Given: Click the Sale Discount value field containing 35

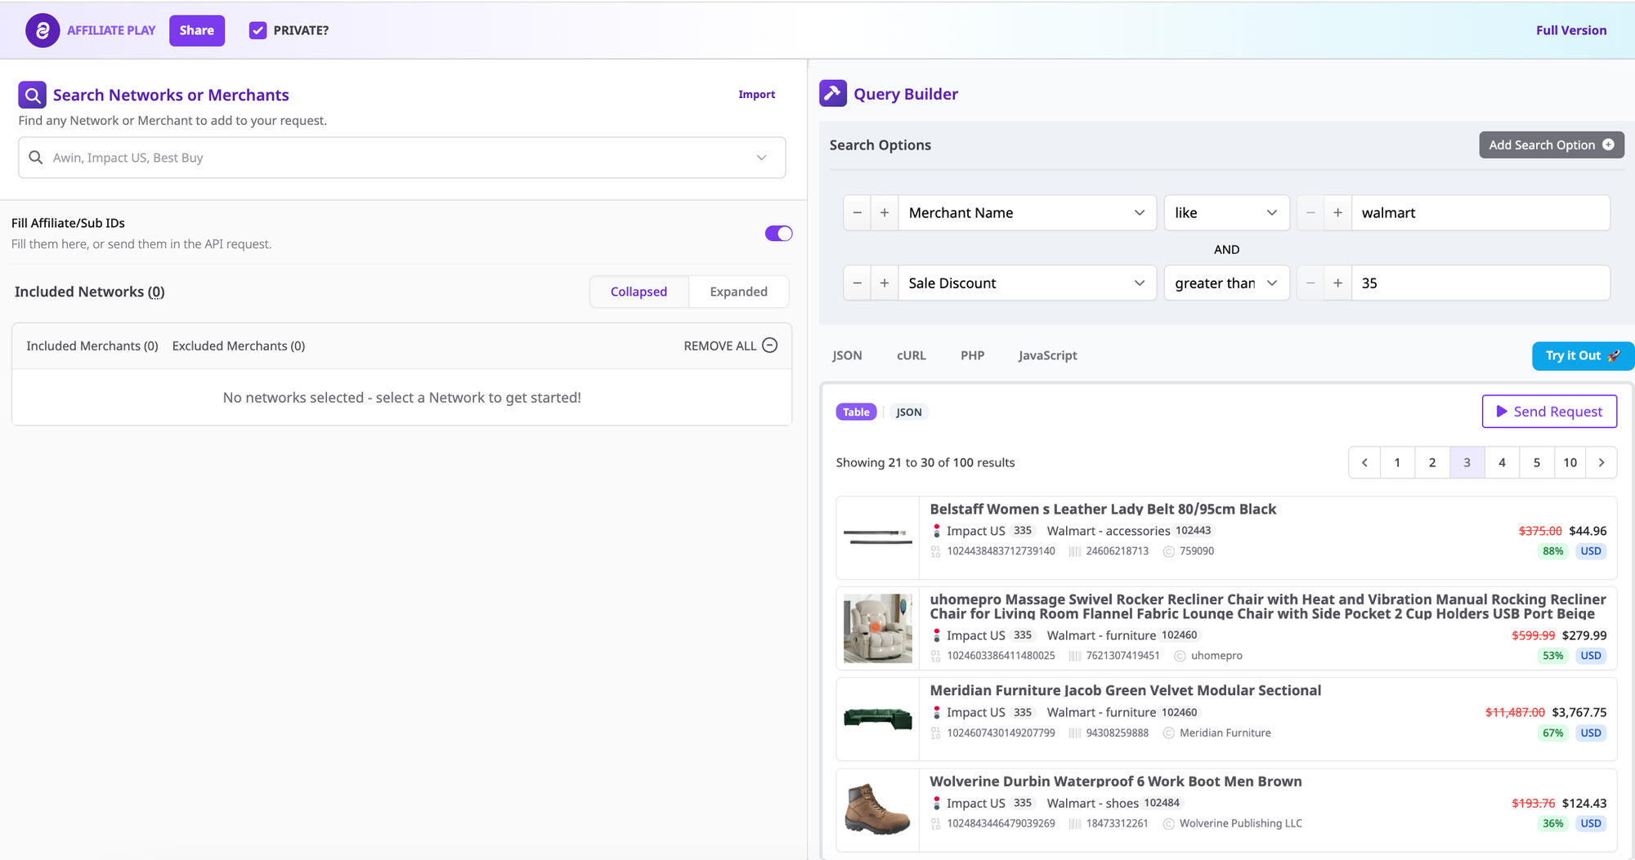Looking at the screenshot, I should (1480, 283).
